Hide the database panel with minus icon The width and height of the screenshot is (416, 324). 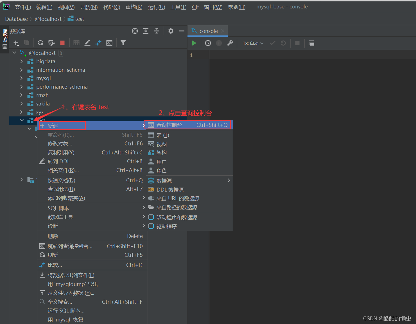182,31
